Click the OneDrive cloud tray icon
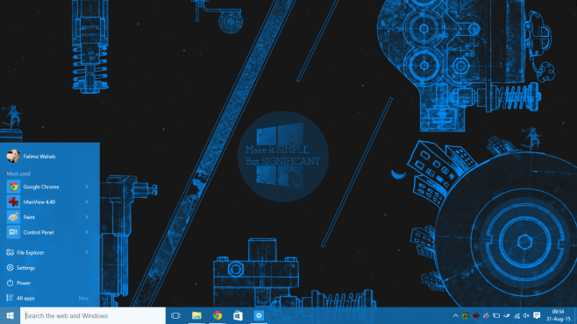Screen dimensions: 577x324 [x=507, y=316]
